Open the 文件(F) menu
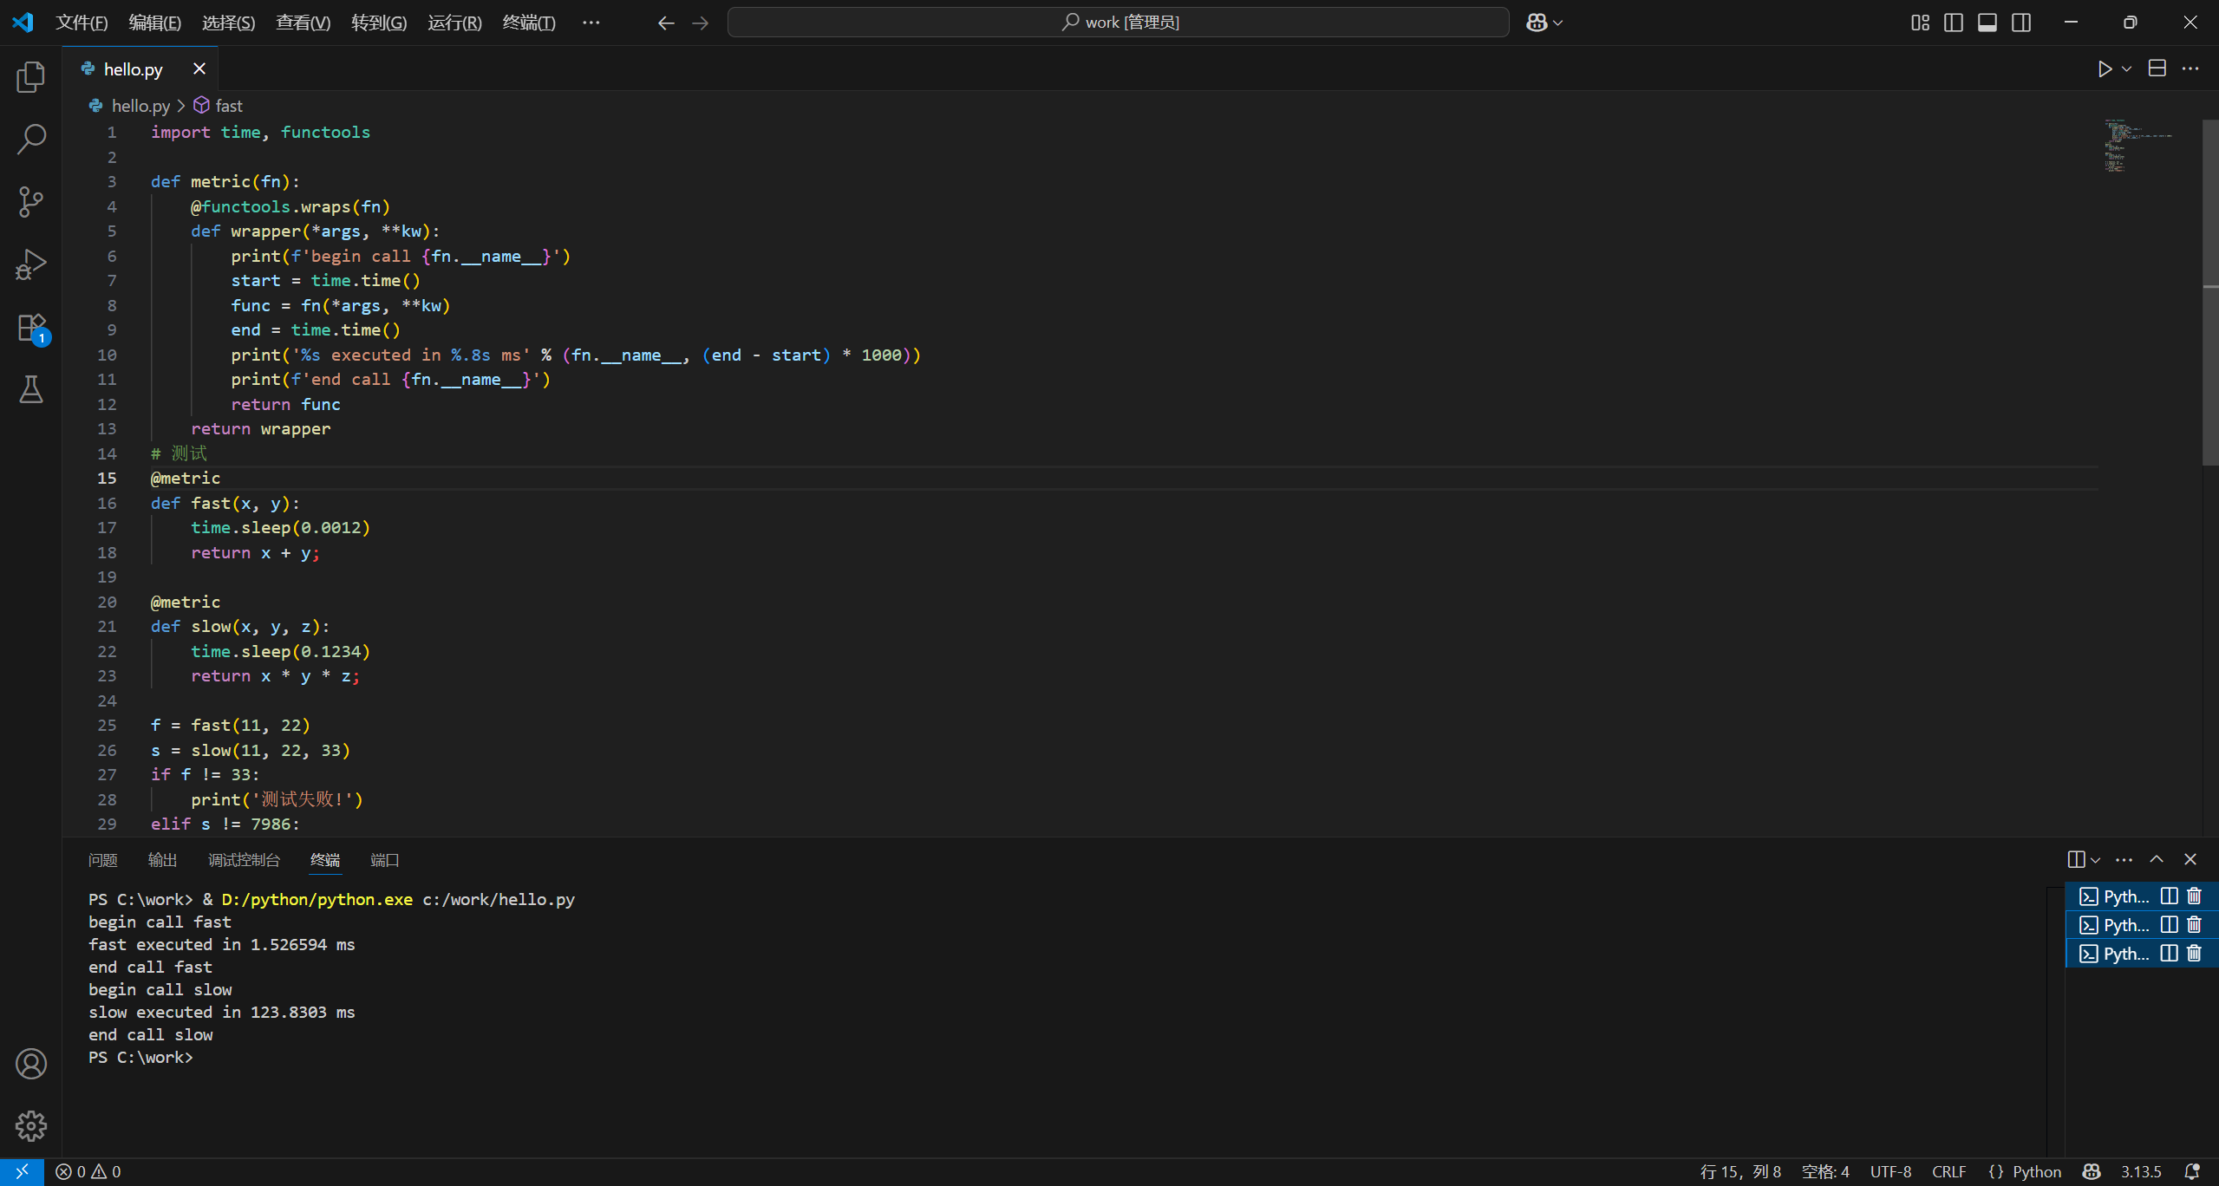Viewport: 2219px width, 1186px height. click(x=82, y=23)
